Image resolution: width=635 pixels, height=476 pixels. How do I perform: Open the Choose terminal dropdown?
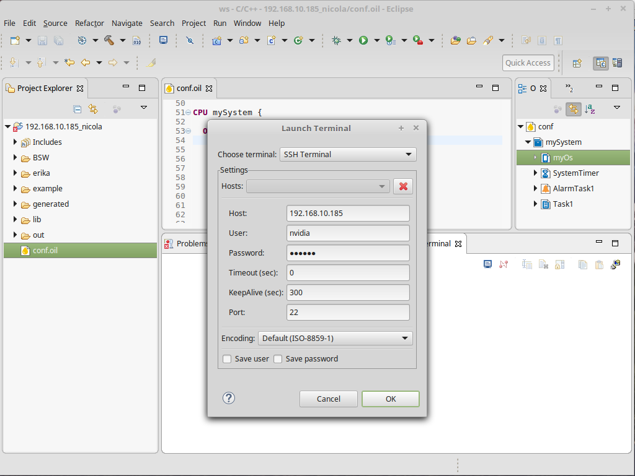point(348,154)
